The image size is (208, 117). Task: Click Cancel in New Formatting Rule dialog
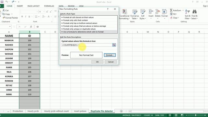tap(110, 62)
